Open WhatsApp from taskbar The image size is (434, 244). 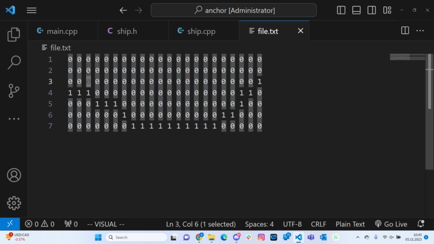click(x=336, y=238)
